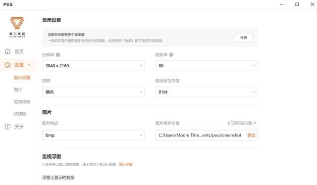Screen dimensions: 317x185
Task: Open the 首页 home icon
Action: [8, 51]
